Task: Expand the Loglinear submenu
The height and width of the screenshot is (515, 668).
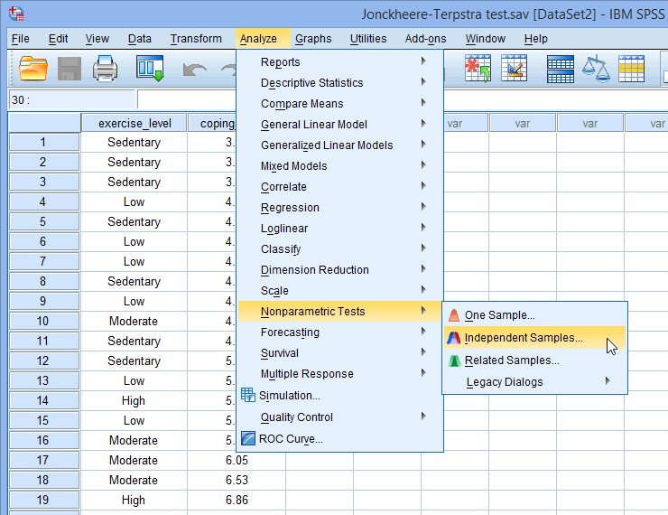Action: (x=340, y=228)
